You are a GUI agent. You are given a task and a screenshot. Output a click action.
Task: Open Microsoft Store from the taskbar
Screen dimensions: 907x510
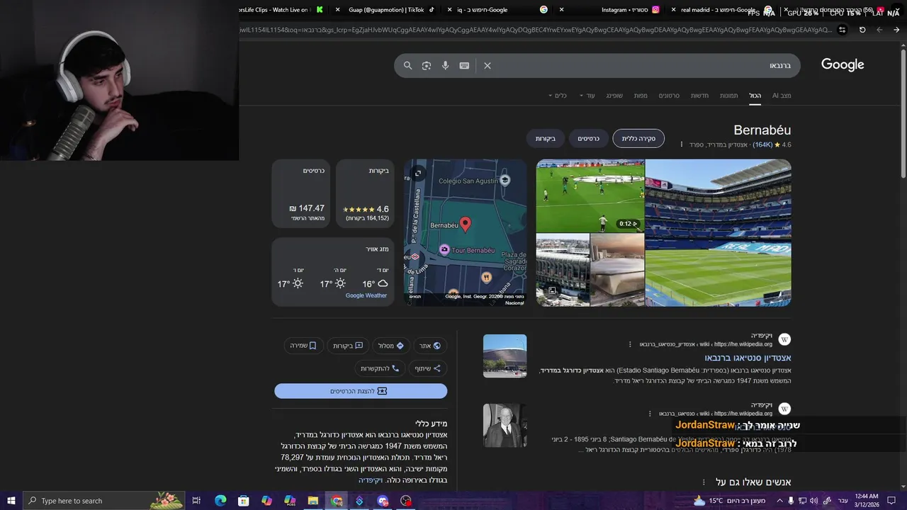pyautogui.click(x=244, y=501)
